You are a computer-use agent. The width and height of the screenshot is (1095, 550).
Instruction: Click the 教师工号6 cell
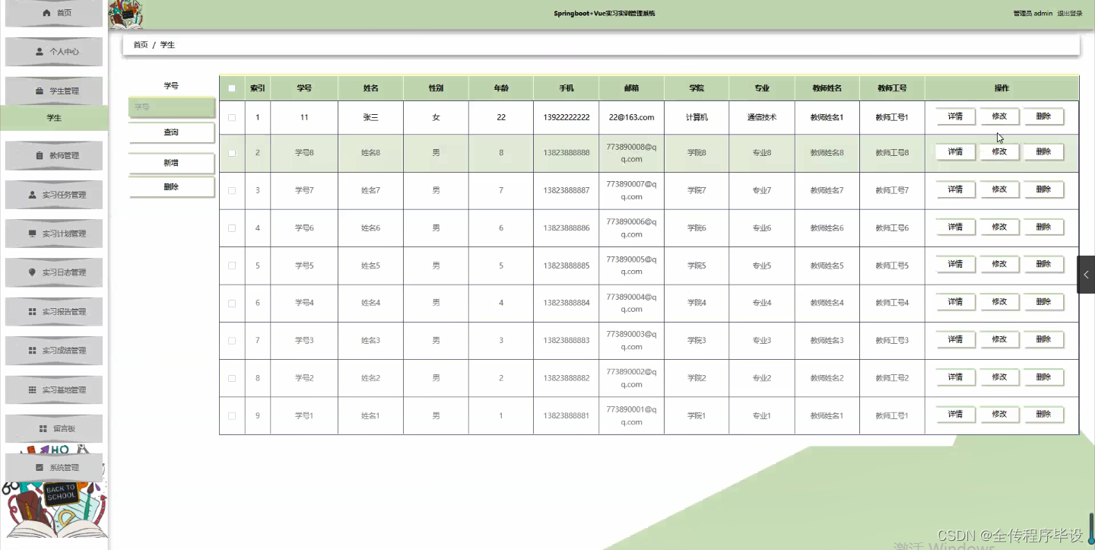pyautogui.click(x=892, y=228)
